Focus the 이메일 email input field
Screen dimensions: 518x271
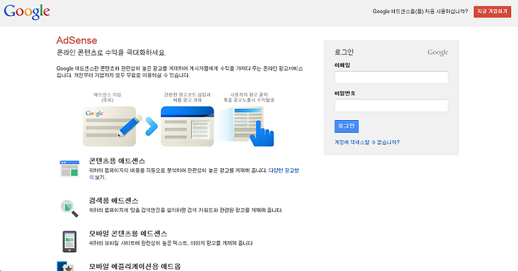pyautogui.click(x=391, y=78)
